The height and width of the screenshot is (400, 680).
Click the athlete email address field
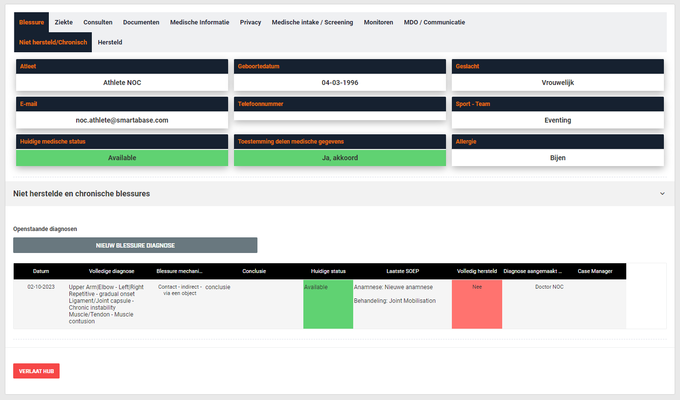(x=122, y=120)
